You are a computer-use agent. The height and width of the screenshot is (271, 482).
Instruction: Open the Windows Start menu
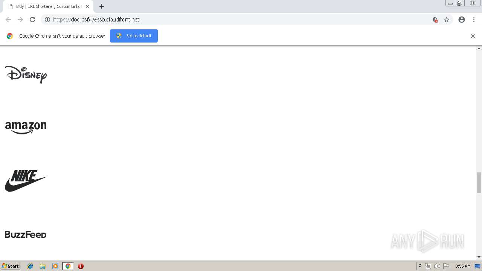(x=11, y=266)
